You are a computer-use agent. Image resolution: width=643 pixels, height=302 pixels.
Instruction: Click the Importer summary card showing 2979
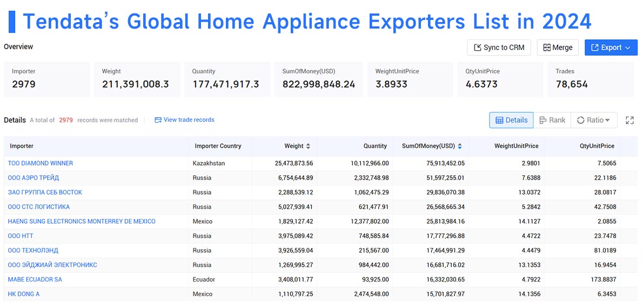coord(47,79)
